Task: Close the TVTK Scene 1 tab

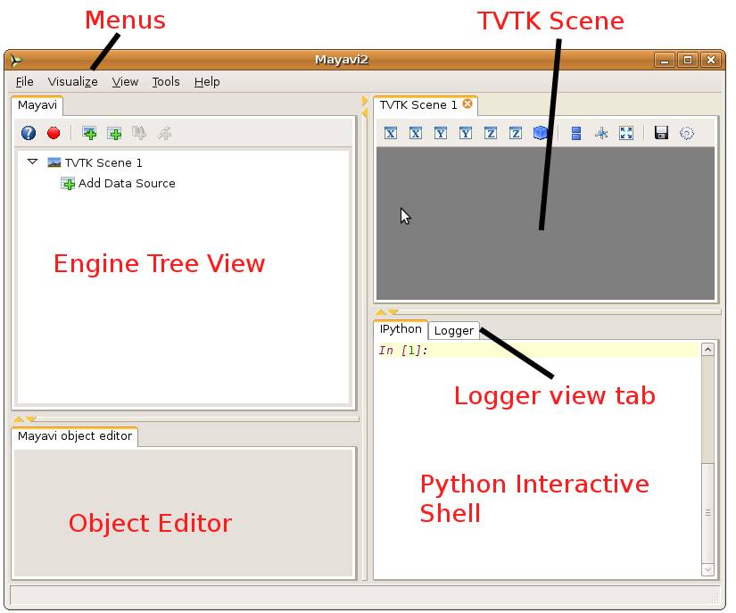Action: tap(467, 104)
